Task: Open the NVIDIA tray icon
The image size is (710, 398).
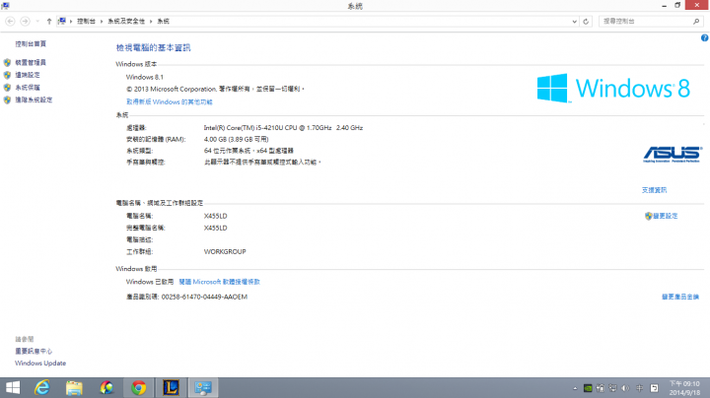Action: [x=588, y=388]
